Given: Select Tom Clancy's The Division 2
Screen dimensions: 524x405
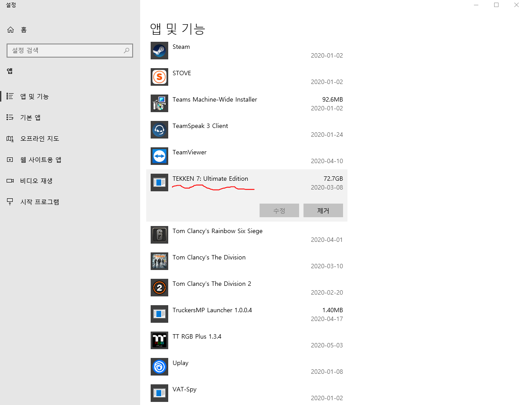Looking at the screenshot, I should tap(247, 288).
